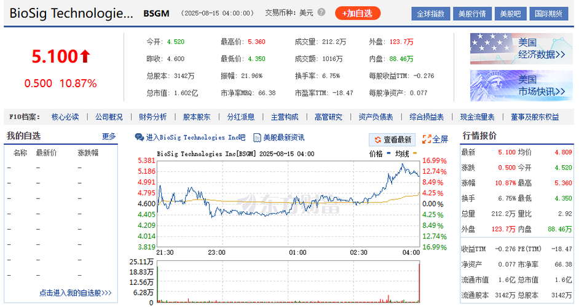The image size is (579, 307).
Task: Click the 名称 column header
Action: [20, 153]
